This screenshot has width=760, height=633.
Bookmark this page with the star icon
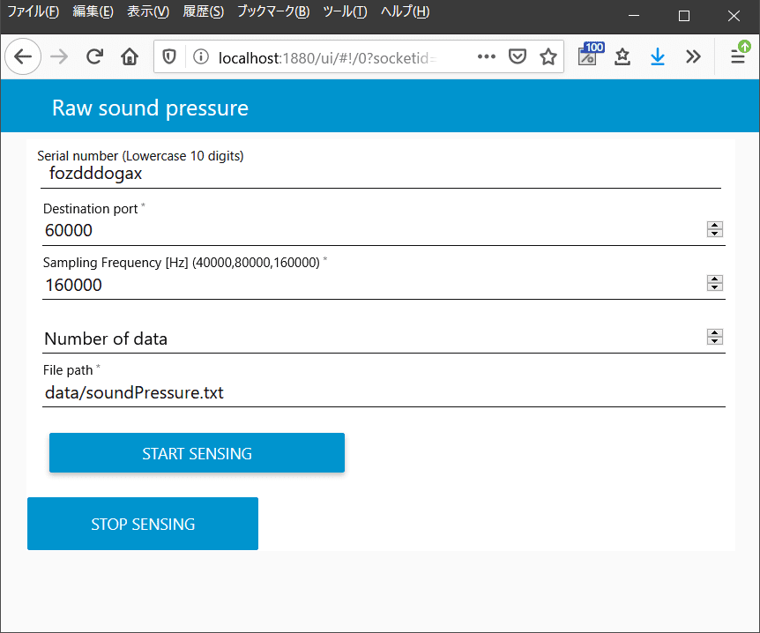[548, 57]
